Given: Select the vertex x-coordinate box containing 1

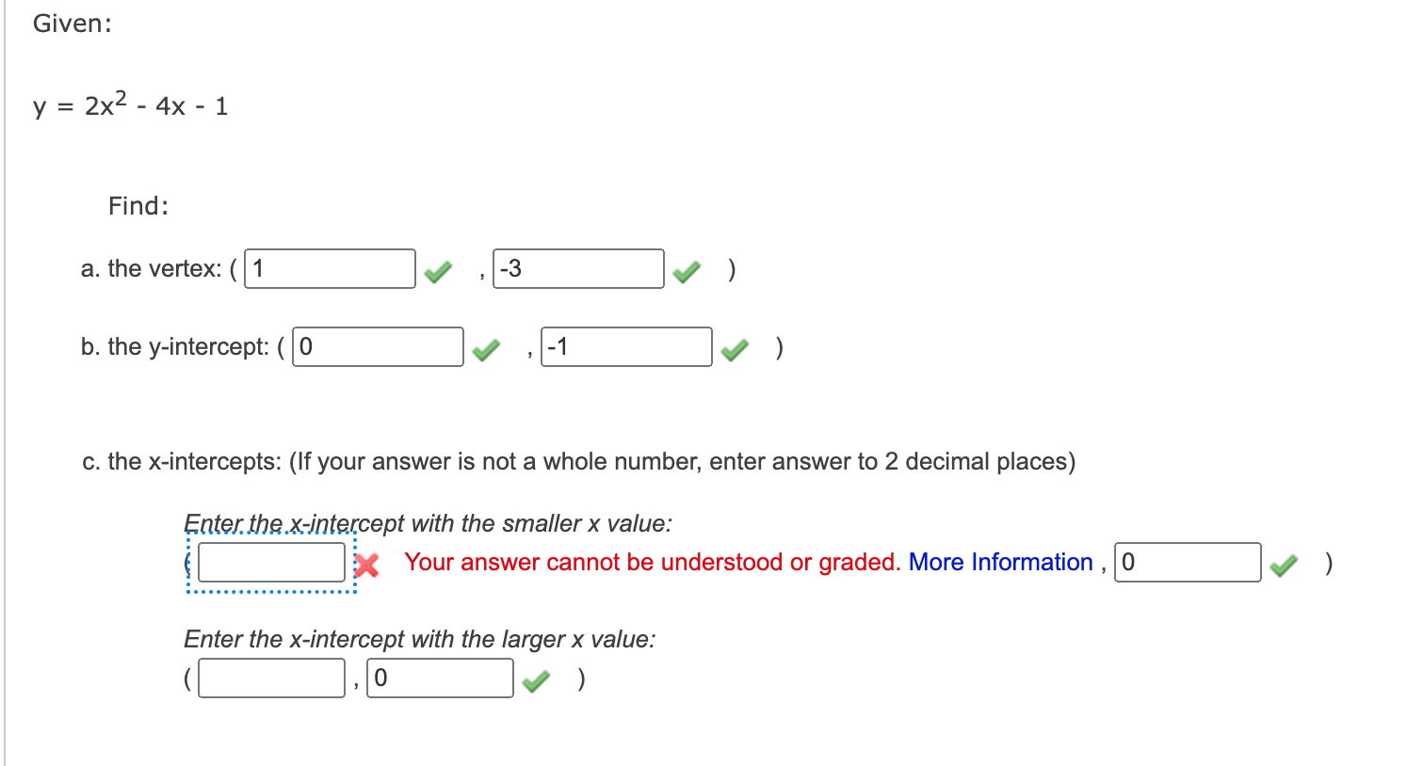Looking at the screenshot, I should coord(329,268).
